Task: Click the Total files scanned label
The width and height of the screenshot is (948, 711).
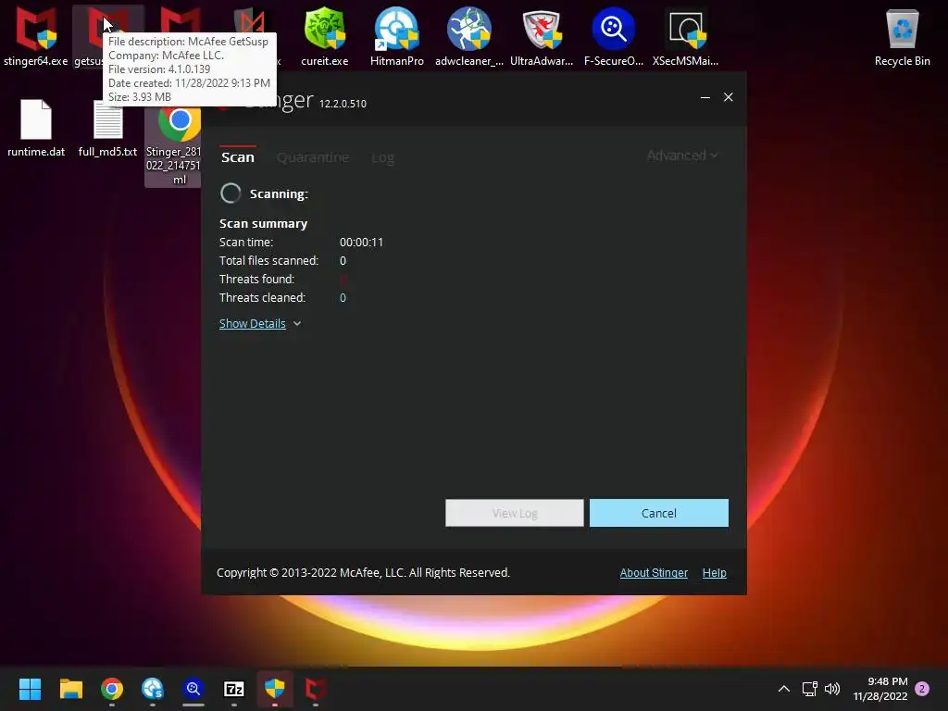Action: (x=268, y=260)
